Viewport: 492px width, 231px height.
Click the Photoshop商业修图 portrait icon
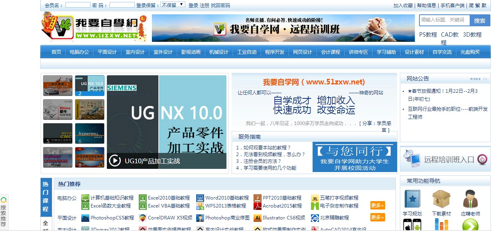[200, 218]
